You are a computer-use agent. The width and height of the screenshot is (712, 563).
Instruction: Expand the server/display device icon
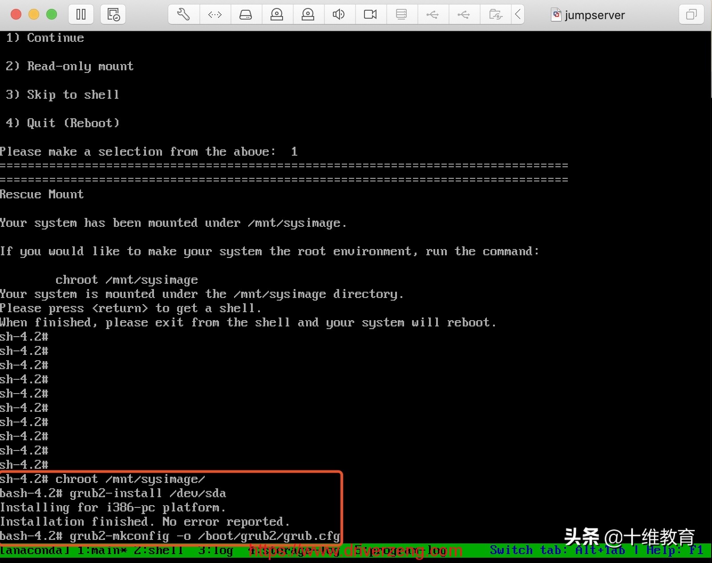401,14
